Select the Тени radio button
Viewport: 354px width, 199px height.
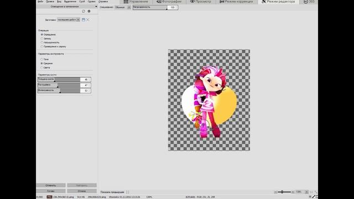42,59
